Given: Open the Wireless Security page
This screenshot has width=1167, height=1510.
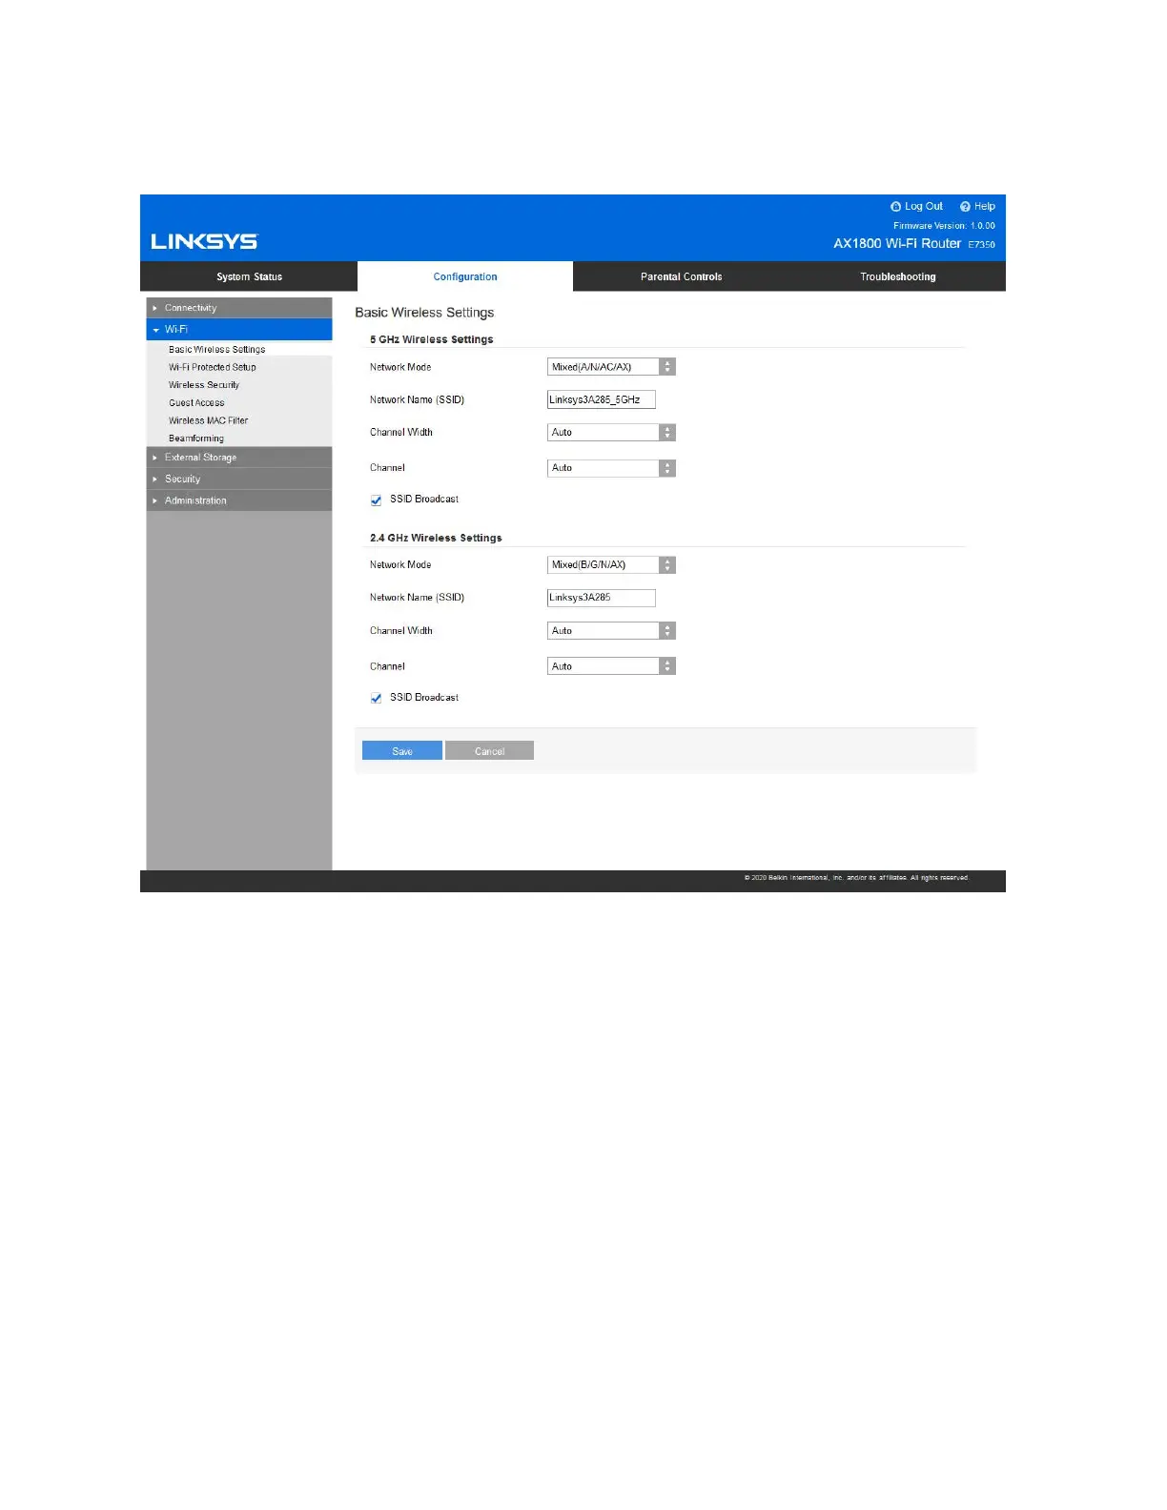Looking at the screenshot, I should [203, 385].
